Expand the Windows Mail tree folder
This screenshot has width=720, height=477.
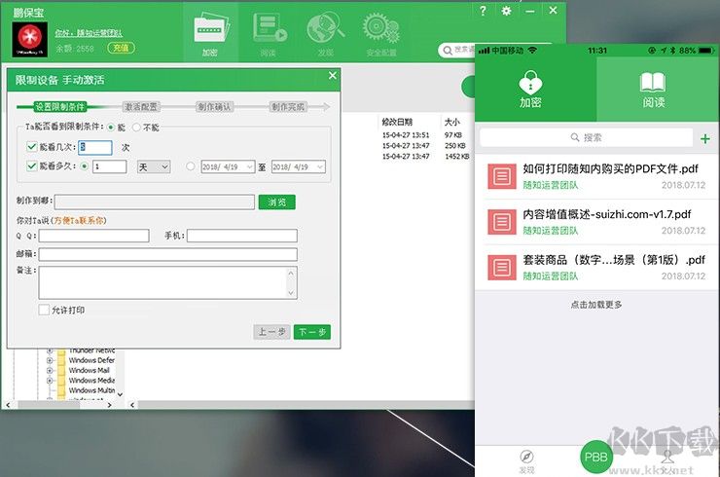click(x=50, y=370)
